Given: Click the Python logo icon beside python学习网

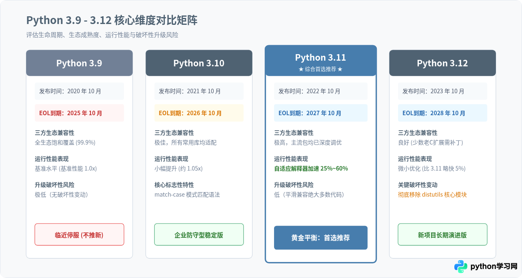Looking at the screenshot, I should pyautogui.click(x=461, y=267).
